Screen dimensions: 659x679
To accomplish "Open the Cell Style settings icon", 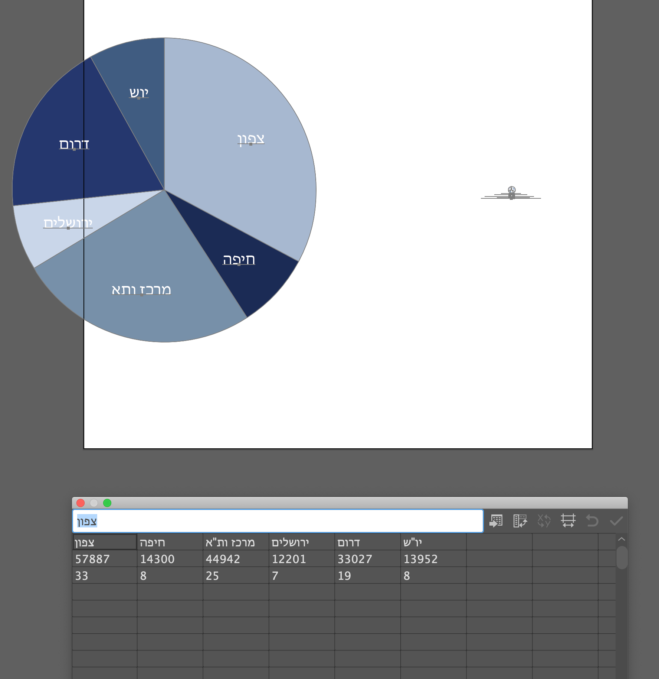I will tap(568, 521).
